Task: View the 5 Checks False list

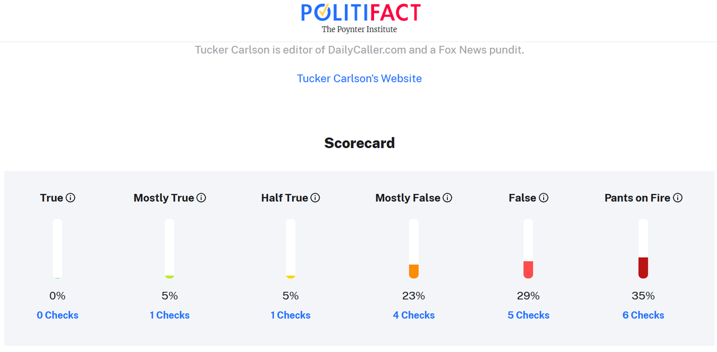Action: (528, 315)
